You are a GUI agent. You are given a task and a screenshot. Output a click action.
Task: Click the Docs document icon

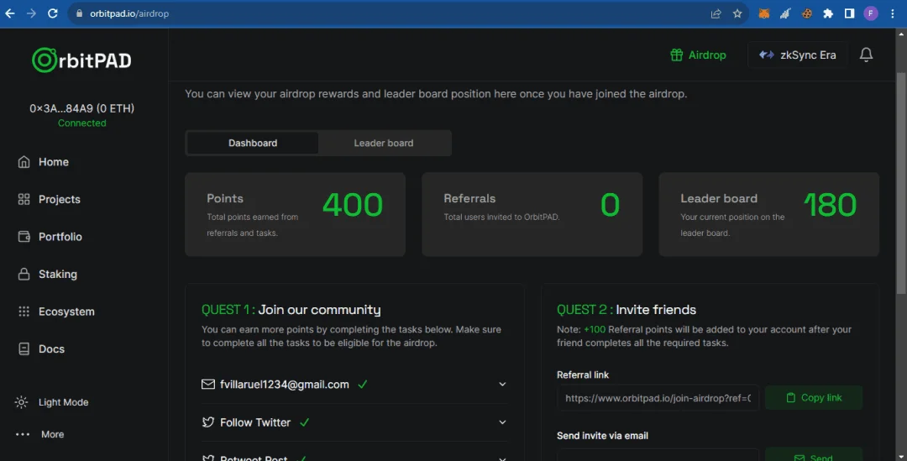click(x=24, y=348)
